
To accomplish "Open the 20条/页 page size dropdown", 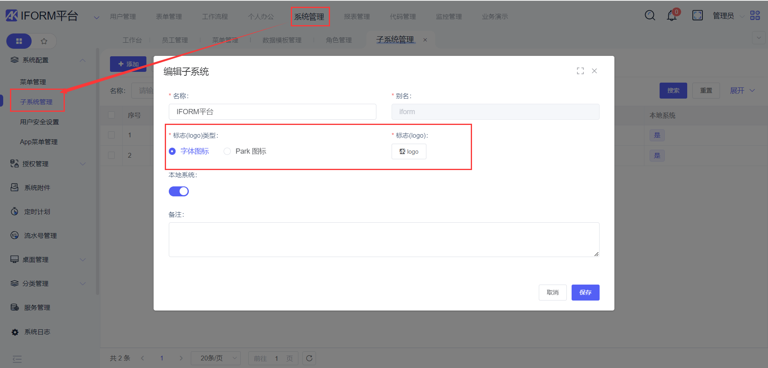I will click(x=216, y=358).
